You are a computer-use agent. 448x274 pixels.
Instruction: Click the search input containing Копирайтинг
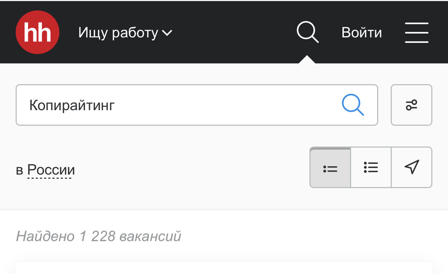click(x=149, y=105)
